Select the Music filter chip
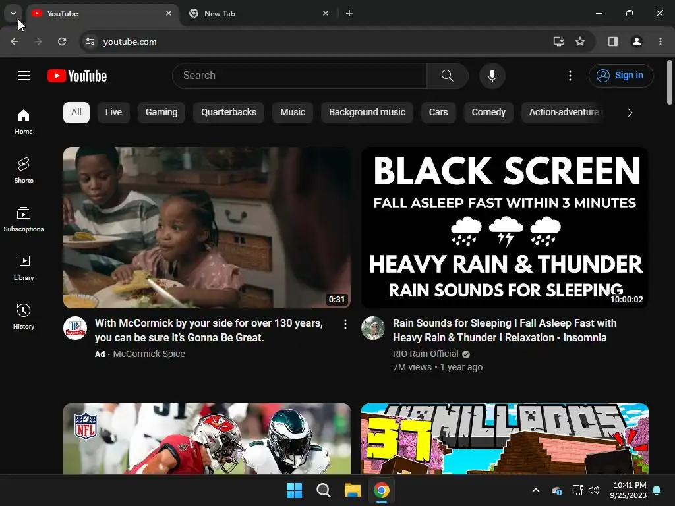Screen dimensions: 675x506 click(293, 112)
